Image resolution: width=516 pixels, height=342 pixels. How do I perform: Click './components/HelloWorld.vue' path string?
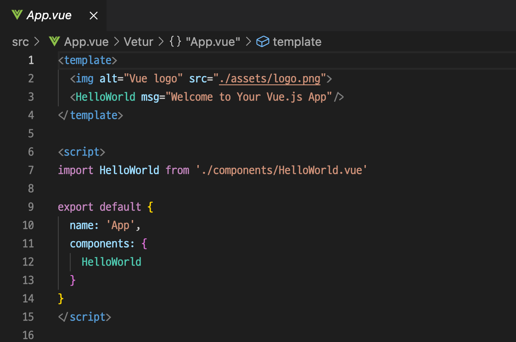281,170
